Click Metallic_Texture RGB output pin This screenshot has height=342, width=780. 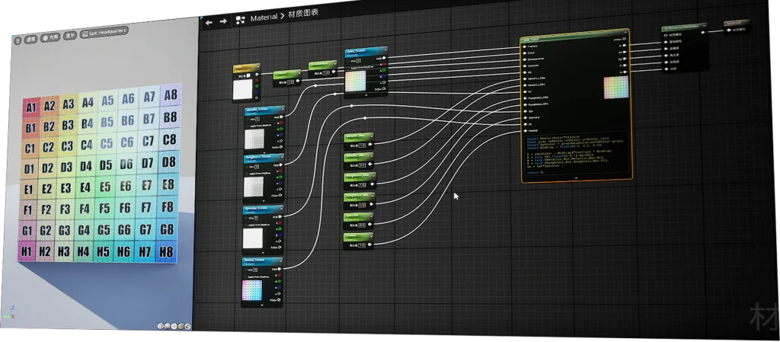pyautogui.click(x=282, y=117)
